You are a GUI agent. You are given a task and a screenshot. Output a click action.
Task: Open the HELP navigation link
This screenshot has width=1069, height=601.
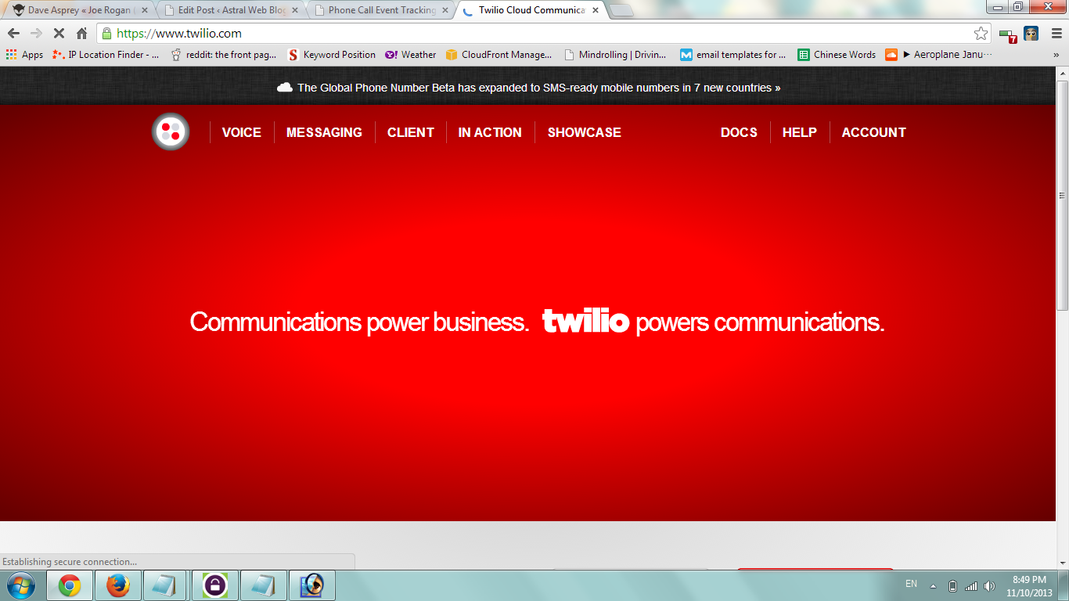pos(800,132)
